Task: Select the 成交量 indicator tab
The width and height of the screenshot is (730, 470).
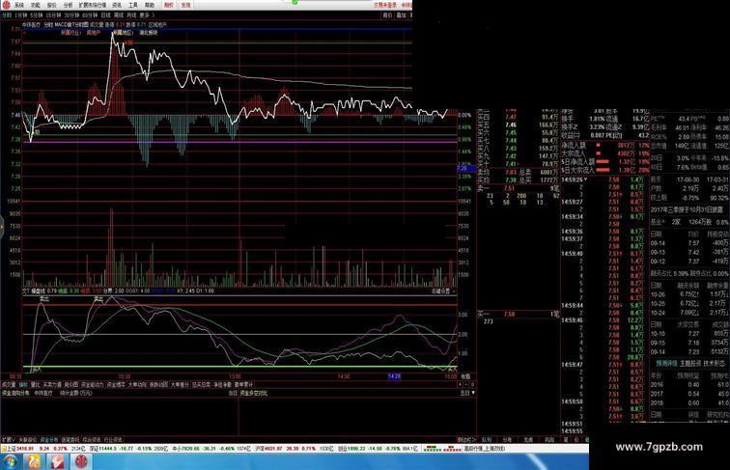Action: (x=9, y=385)
